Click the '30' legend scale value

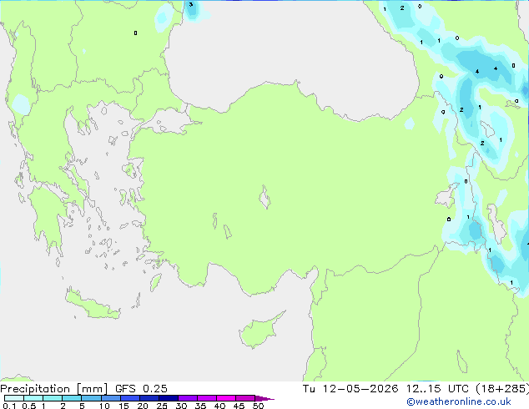coord(181,406)
